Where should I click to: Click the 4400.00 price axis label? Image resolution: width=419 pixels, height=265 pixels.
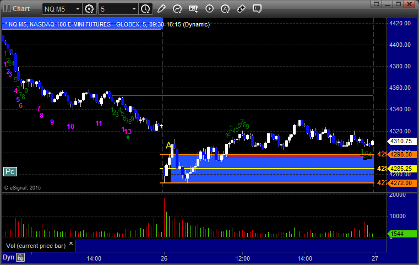[400, 45]
